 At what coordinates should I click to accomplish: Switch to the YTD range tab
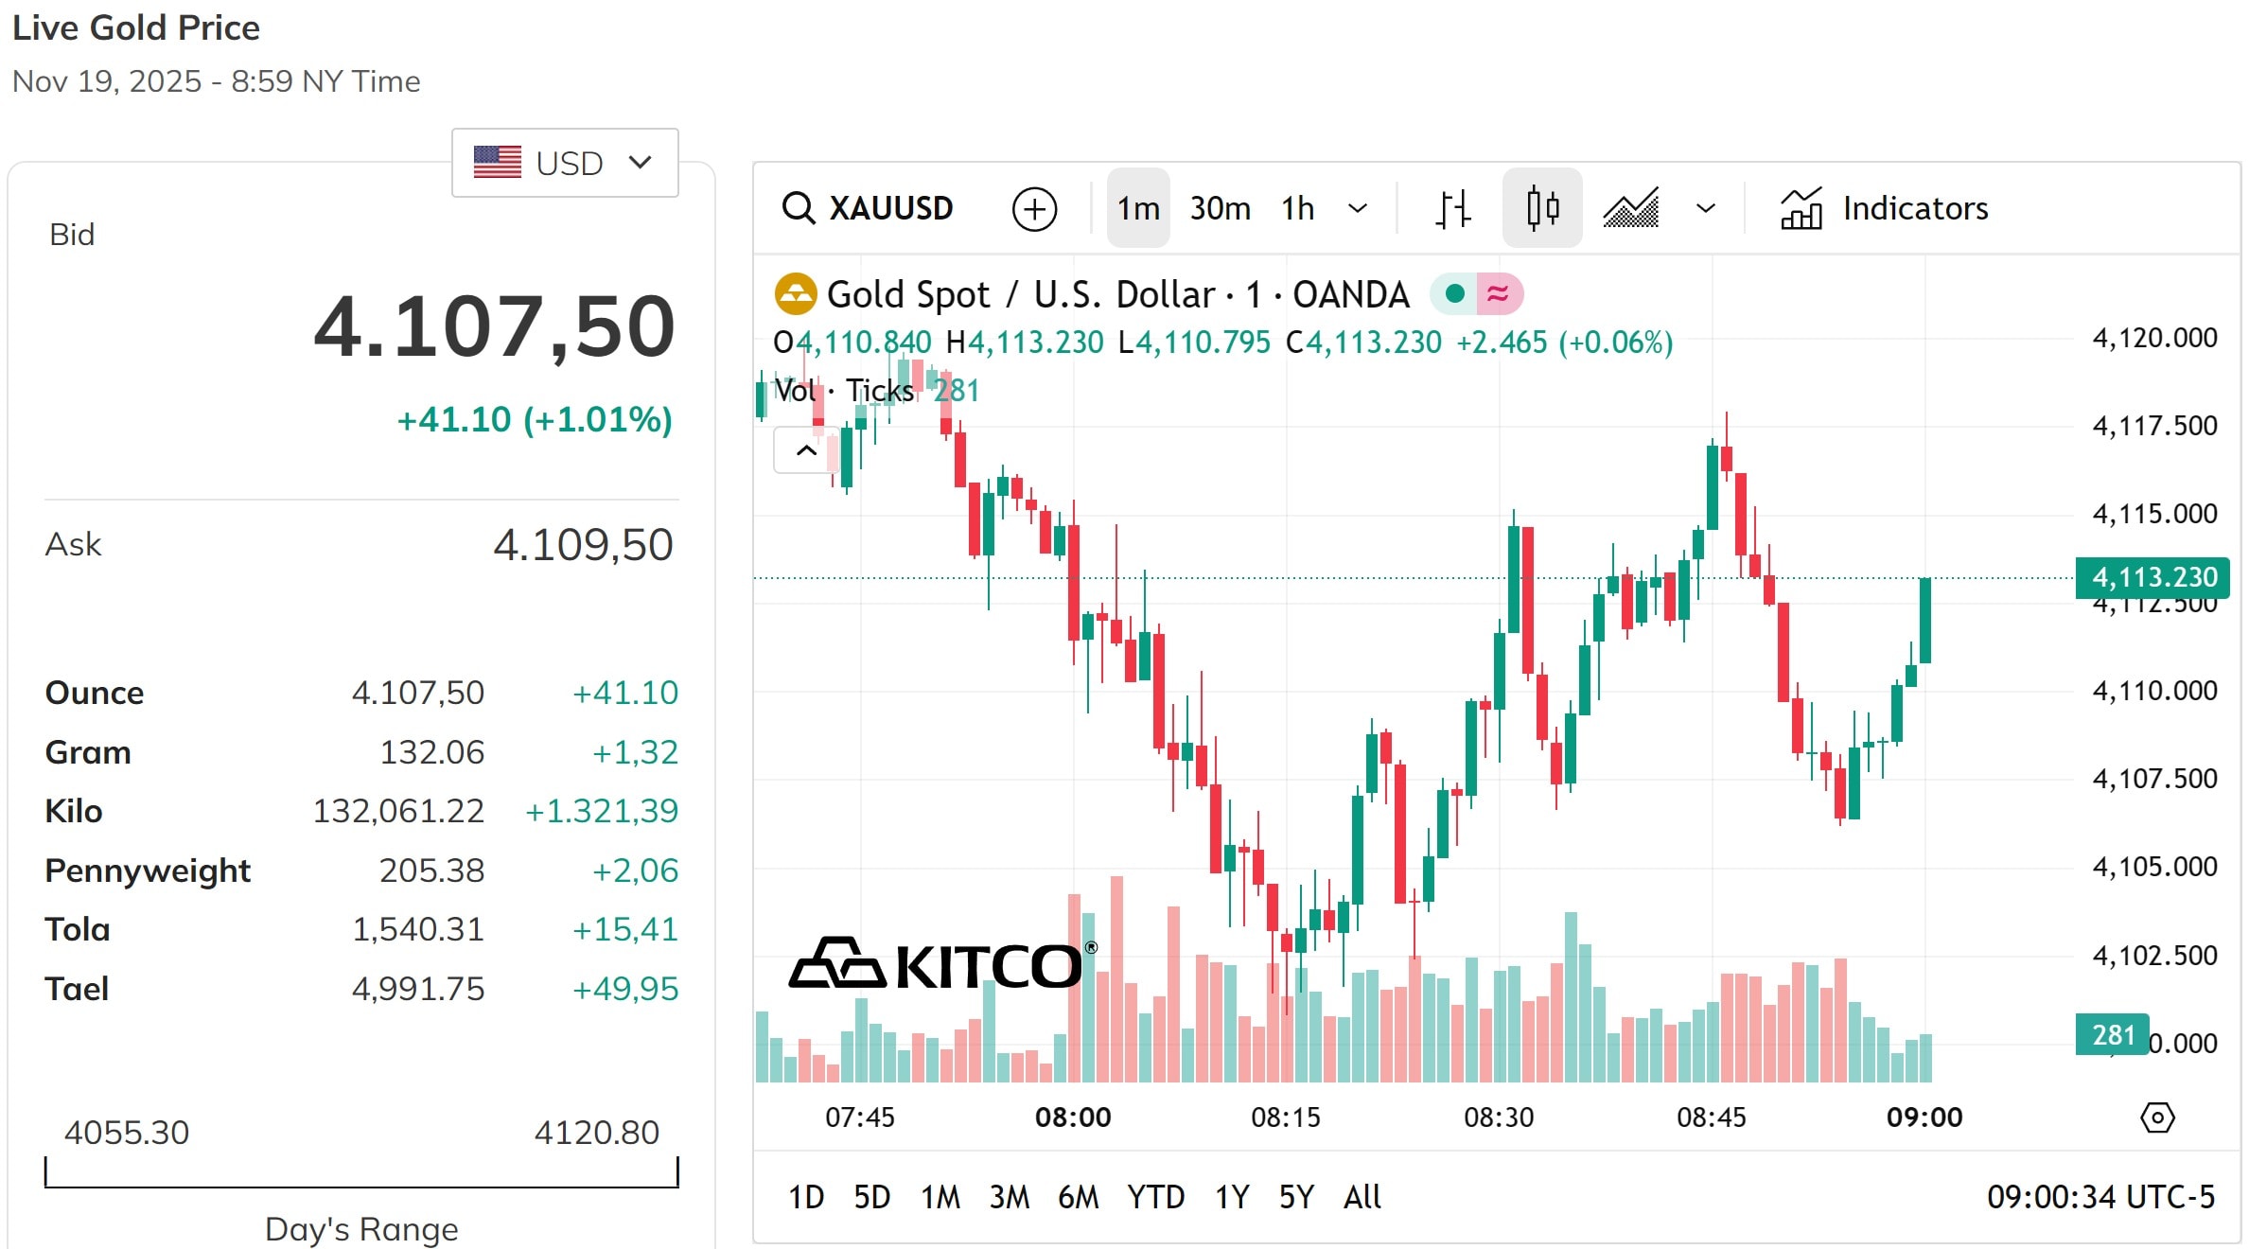(1155, 1196)
